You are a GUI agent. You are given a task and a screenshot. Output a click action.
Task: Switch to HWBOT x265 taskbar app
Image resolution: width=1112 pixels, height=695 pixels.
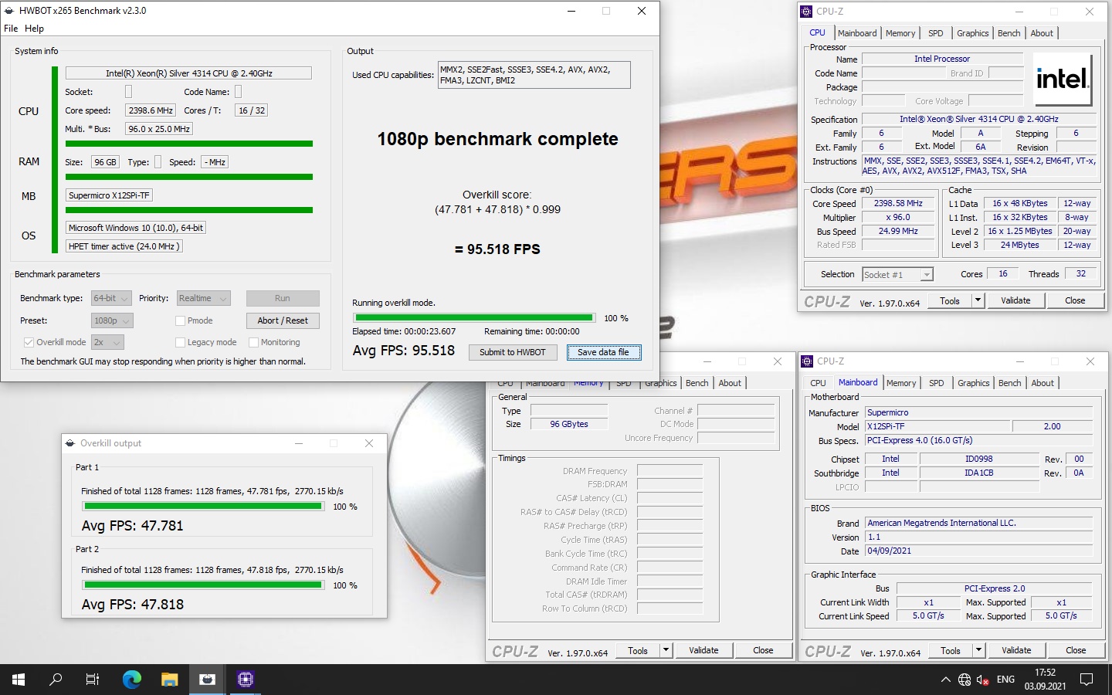(x=207, y=680)
